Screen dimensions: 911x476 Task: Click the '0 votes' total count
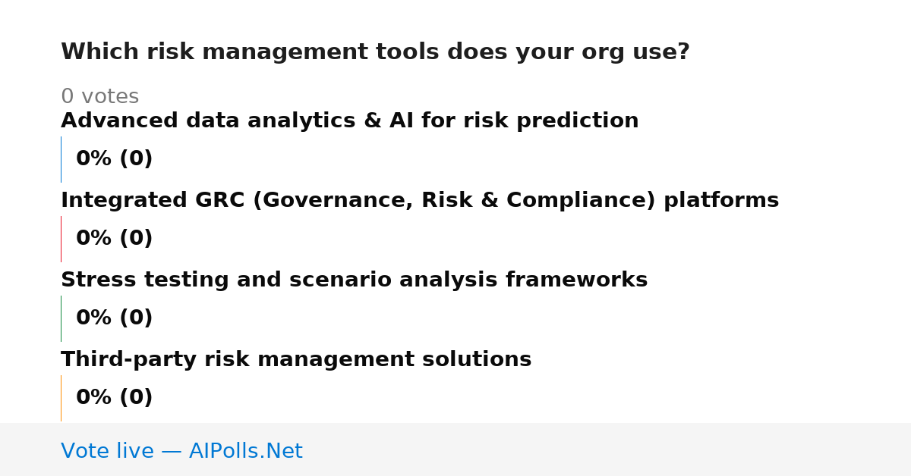99,97
